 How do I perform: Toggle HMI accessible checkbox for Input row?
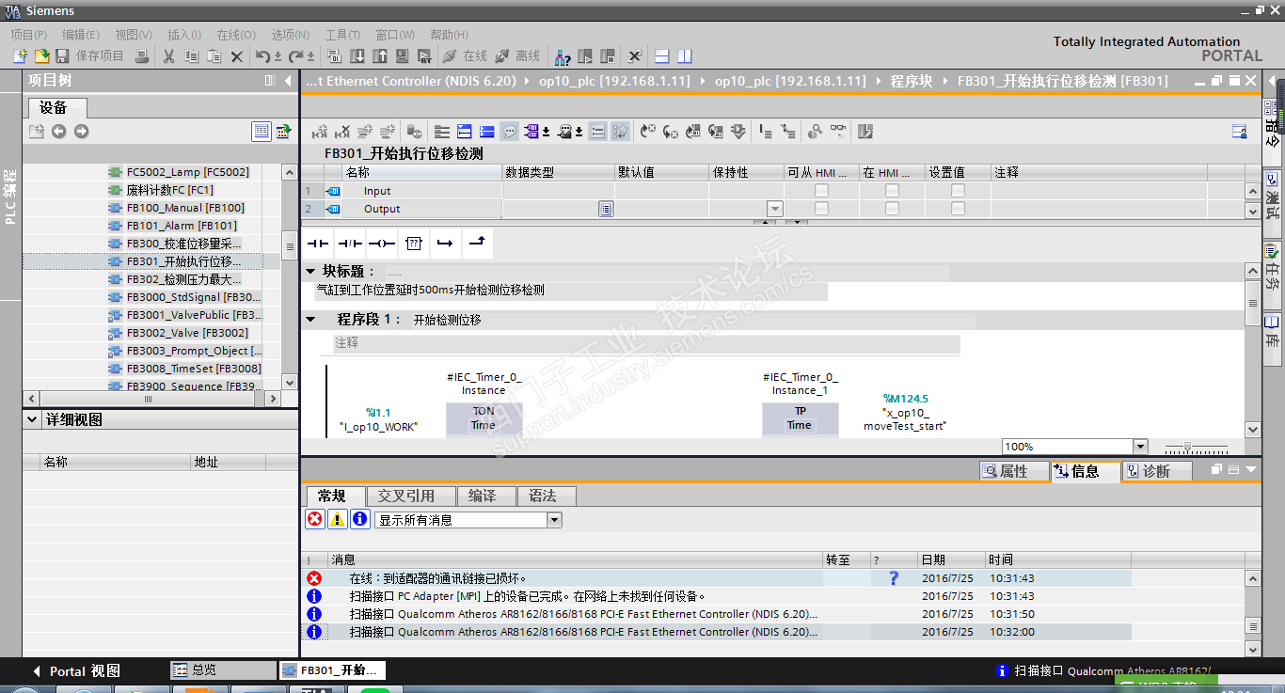click(x=822, y=191)
